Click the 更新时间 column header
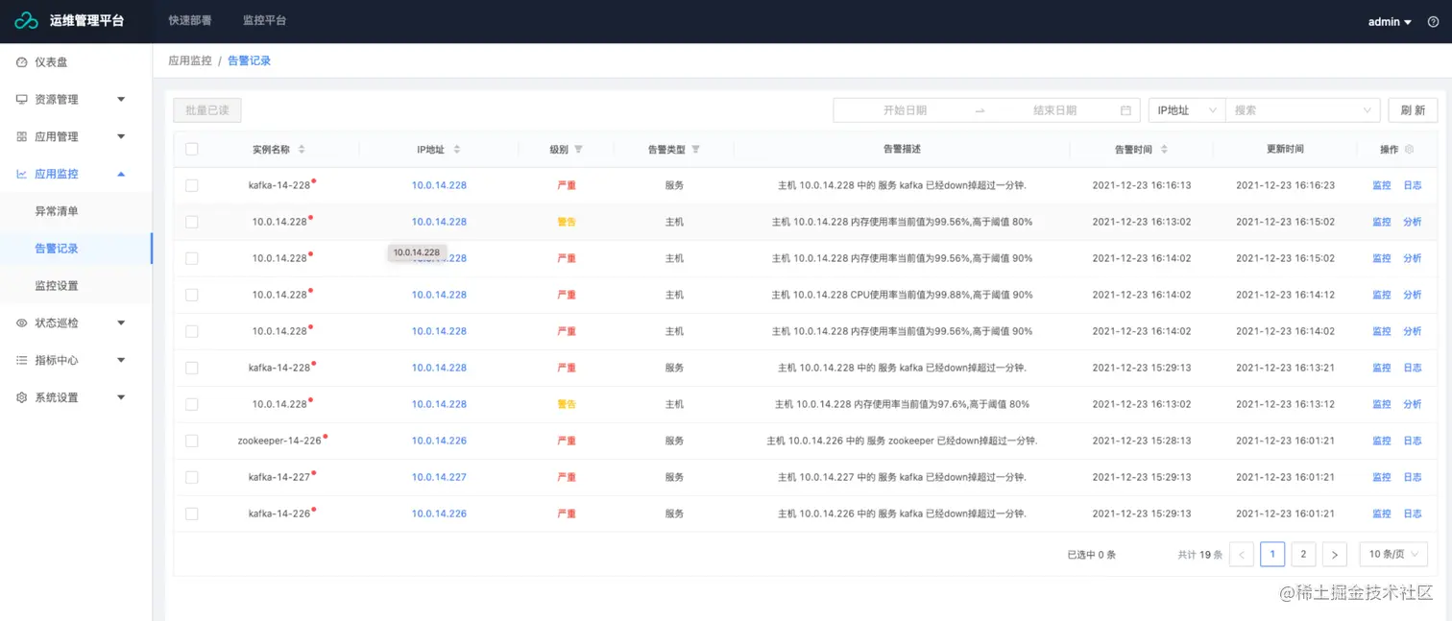The image size is (1452, 621). (x=1285, y=150)
